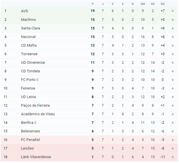The image size is (179, 163).
Task: Click plus icon for FC Porto B
Action: (173, 80)
